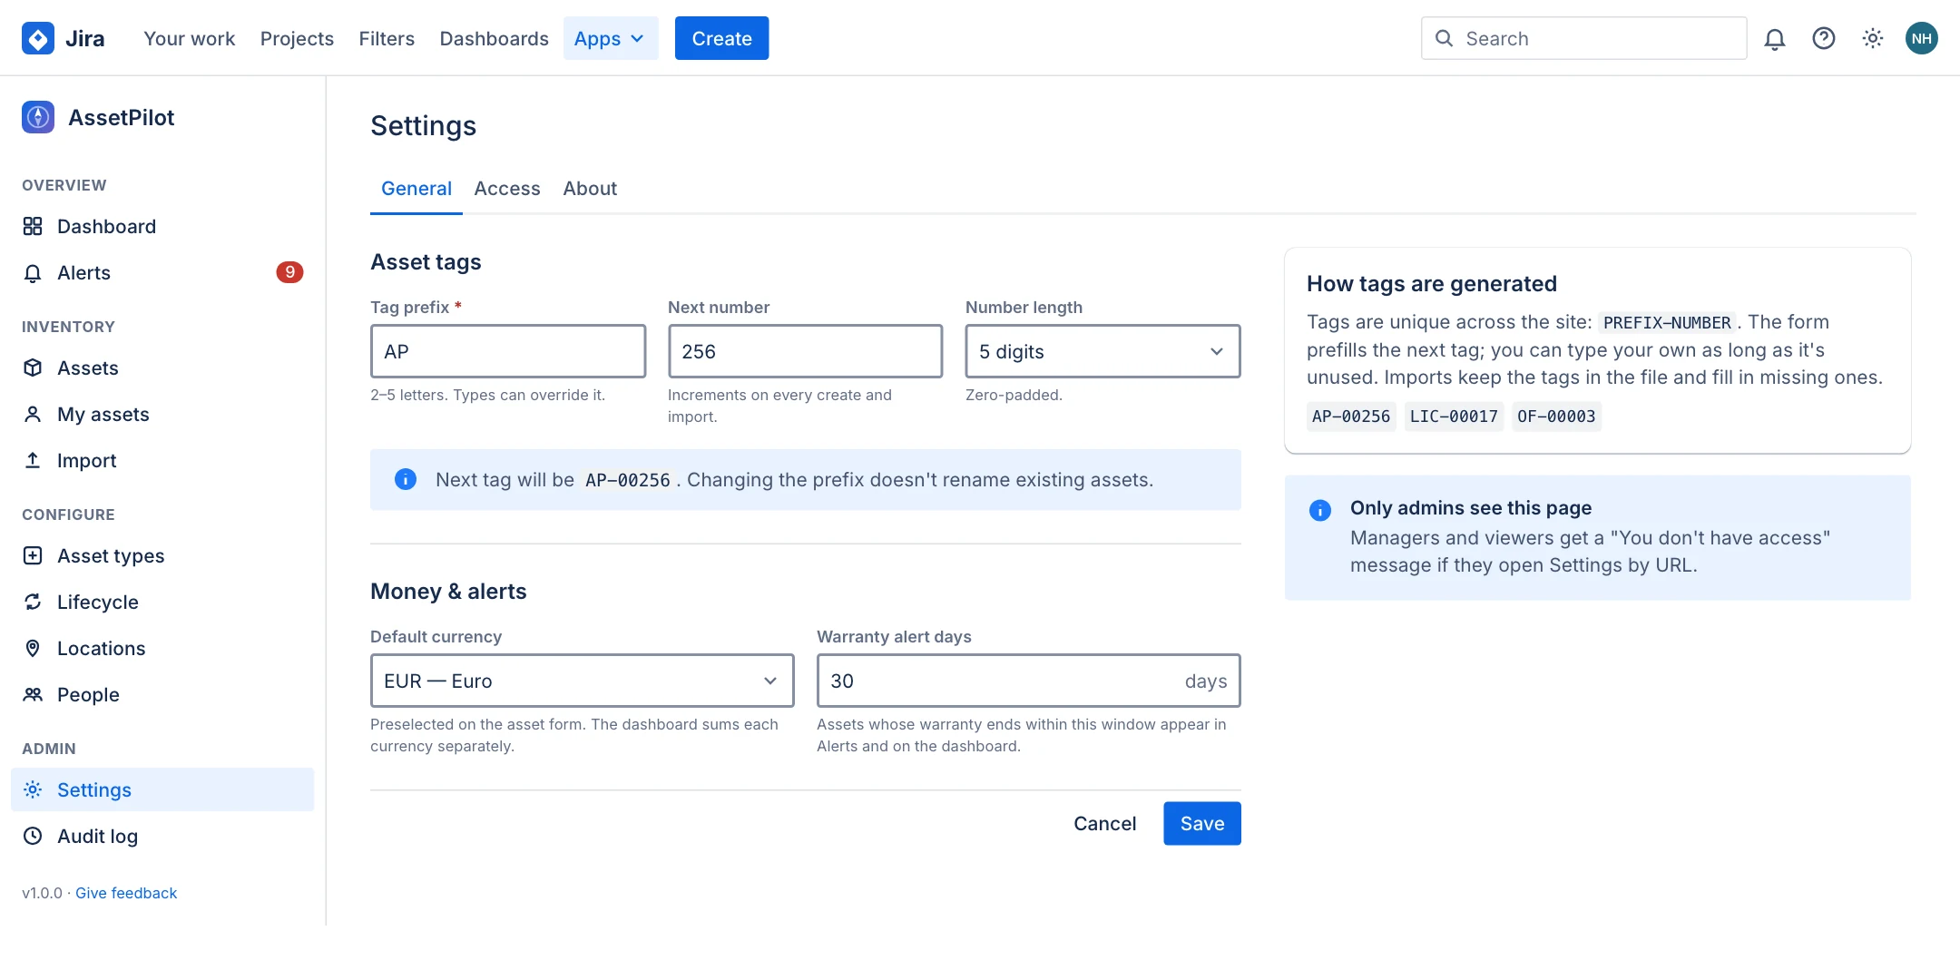
Task: Click the Assets cube icon in sidebar
Action: coord(33,367)
